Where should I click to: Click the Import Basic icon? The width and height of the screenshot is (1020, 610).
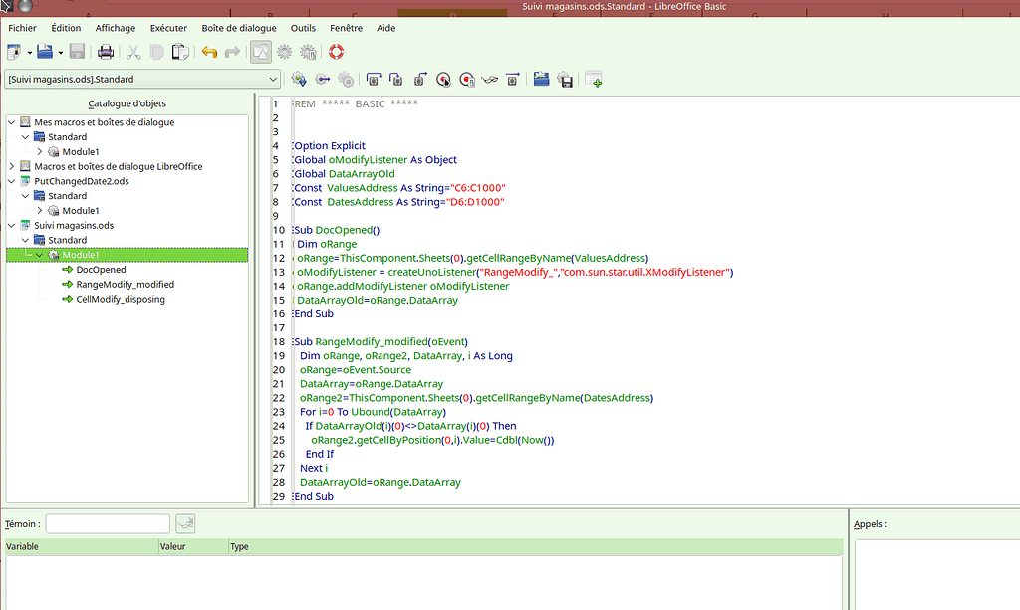pos(541,79)
